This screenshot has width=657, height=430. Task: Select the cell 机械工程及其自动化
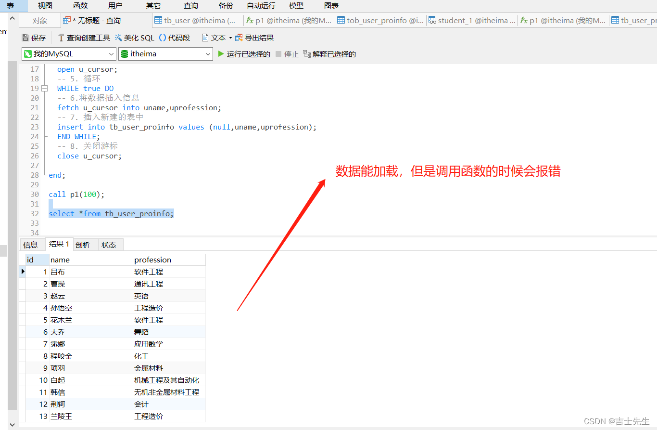169,380
